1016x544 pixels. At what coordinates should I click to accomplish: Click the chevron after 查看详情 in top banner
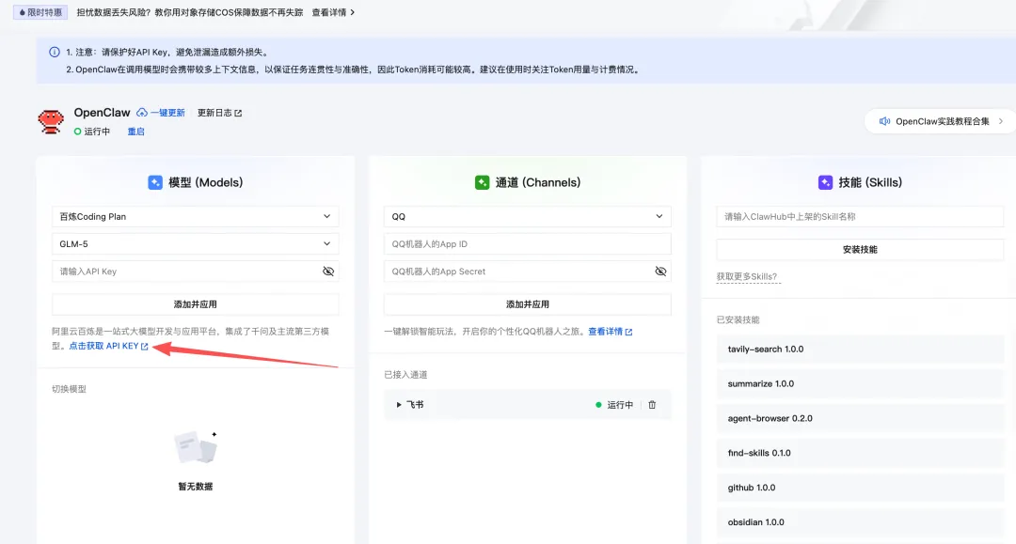[x=352, y=12]
